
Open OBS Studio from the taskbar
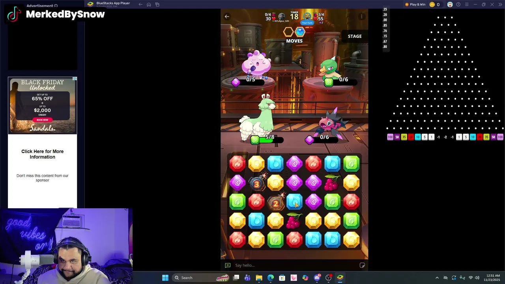(328, 278)
